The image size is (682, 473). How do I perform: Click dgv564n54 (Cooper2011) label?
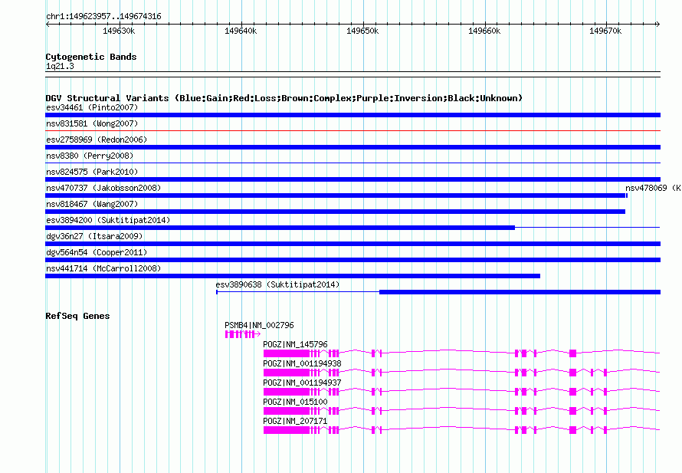point(97,252)
